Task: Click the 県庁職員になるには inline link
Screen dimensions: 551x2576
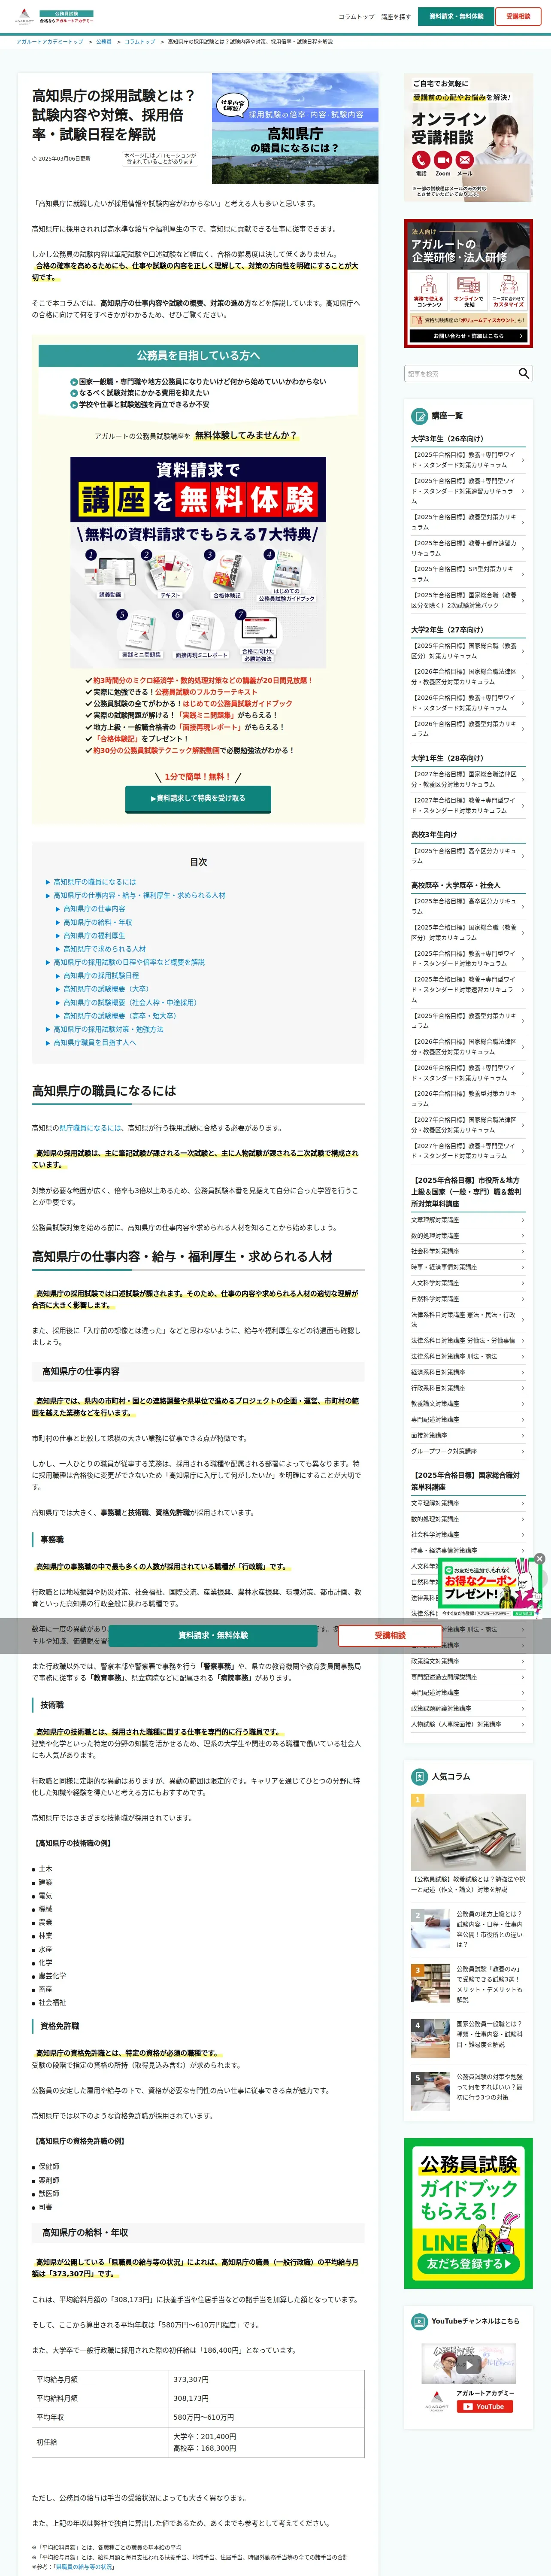Action: pos(91,1128)
